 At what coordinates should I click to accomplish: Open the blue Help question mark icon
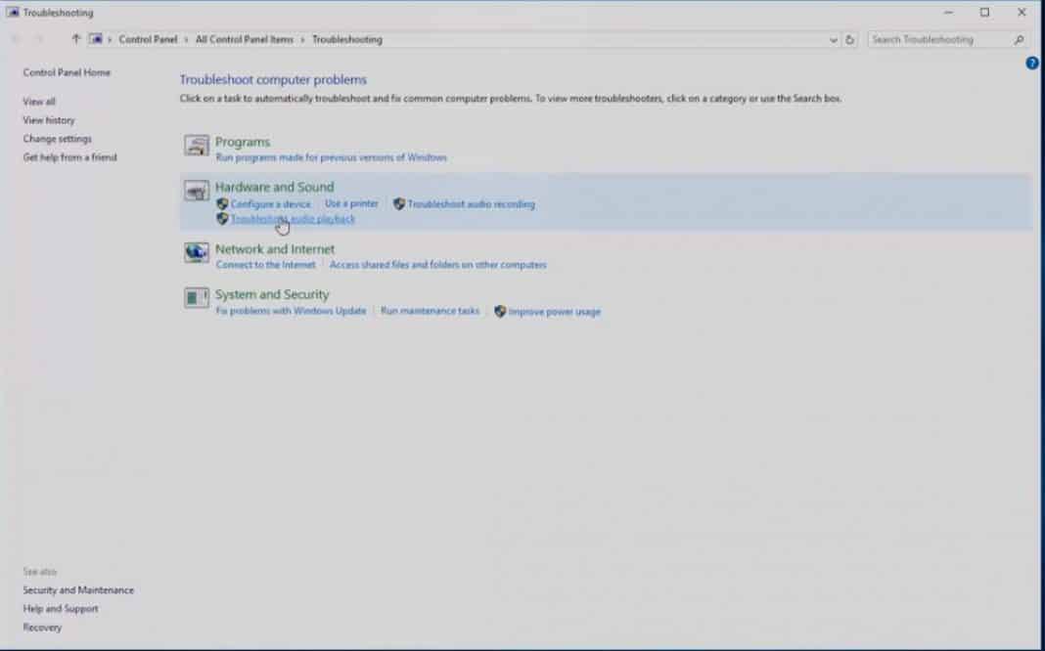[x=1031, y=64]
